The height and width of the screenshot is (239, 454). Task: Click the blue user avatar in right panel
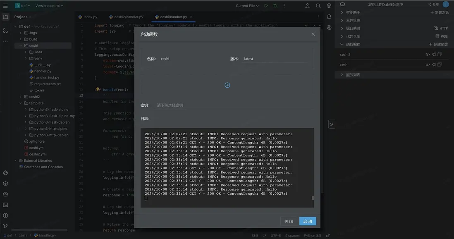pos(446,4)
